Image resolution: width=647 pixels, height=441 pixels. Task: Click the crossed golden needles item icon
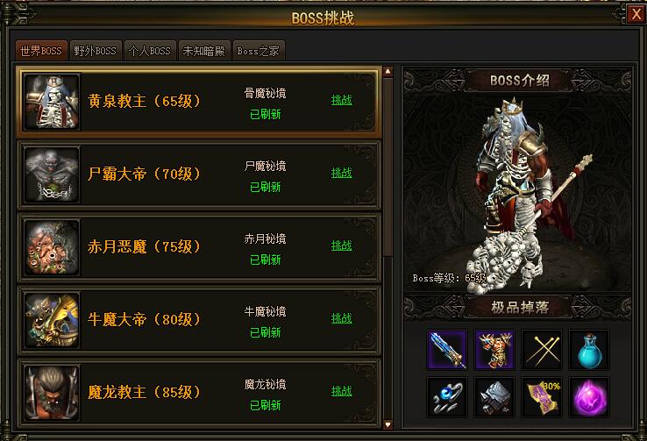pos(542,349)
